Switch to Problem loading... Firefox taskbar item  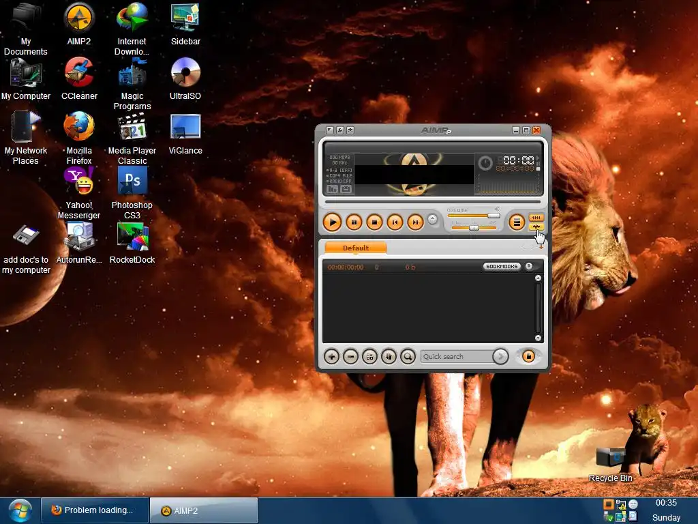94,510
